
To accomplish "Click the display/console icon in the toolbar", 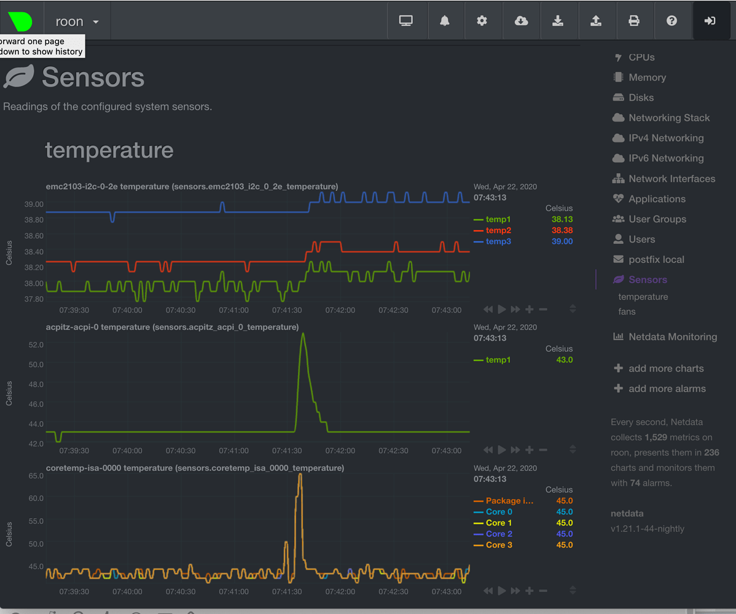I will click(407, 20).
